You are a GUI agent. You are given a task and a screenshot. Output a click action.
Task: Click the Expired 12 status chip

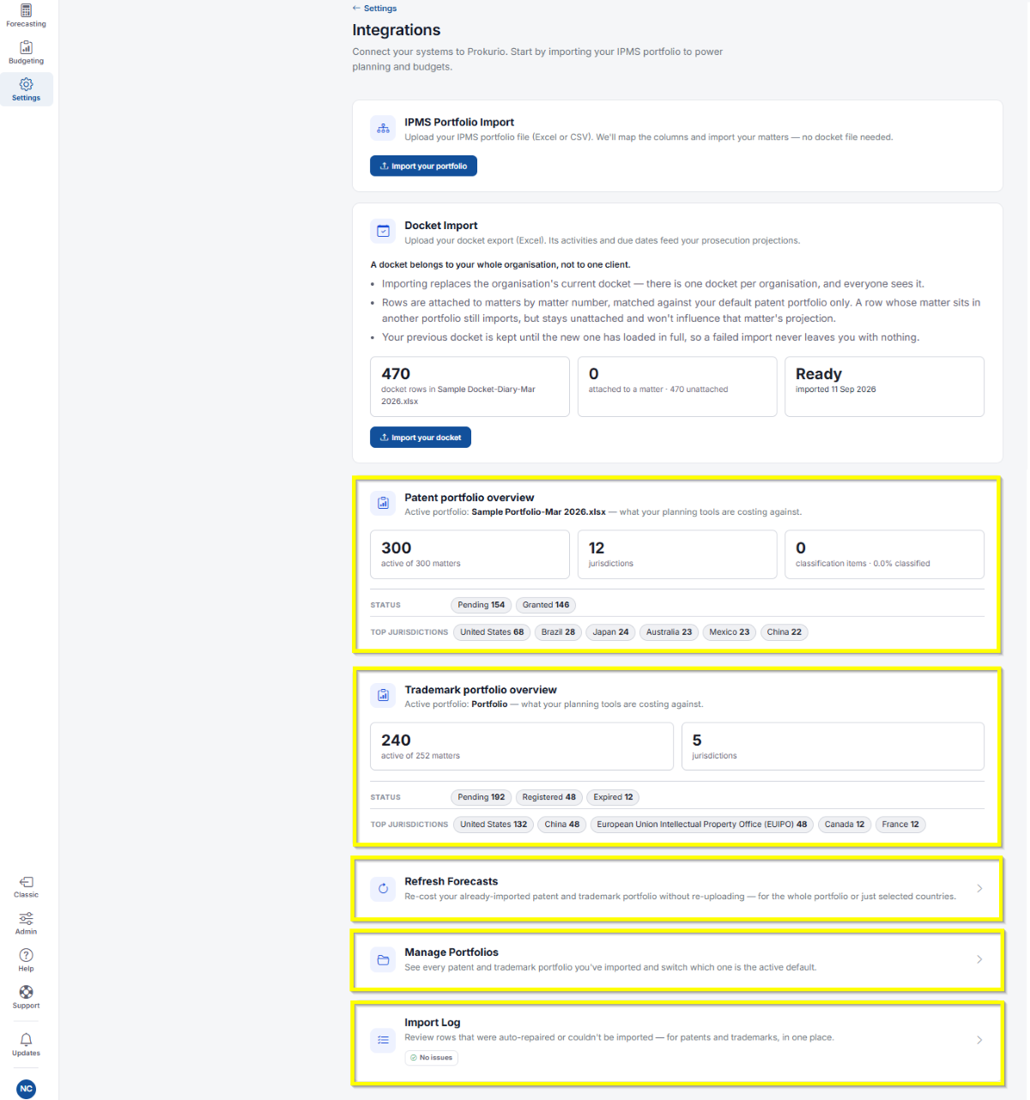click(613, 797)
